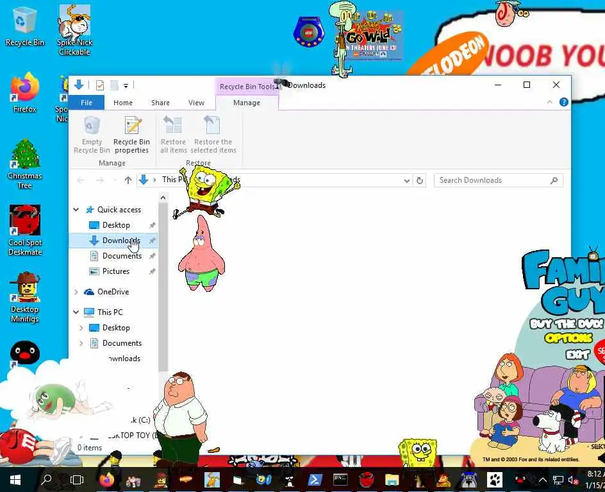The width and height of the screenshot is (605, 492).
Task: Open the paw print taskbar icon
Action: coord(494,480)
